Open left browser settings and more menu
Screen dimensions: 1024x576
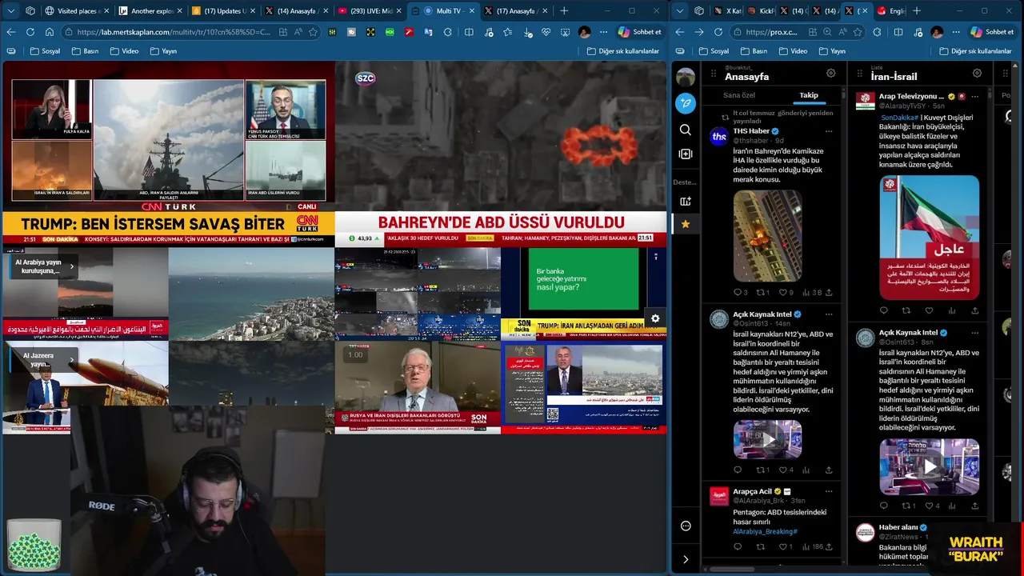(x=602, y=32)
